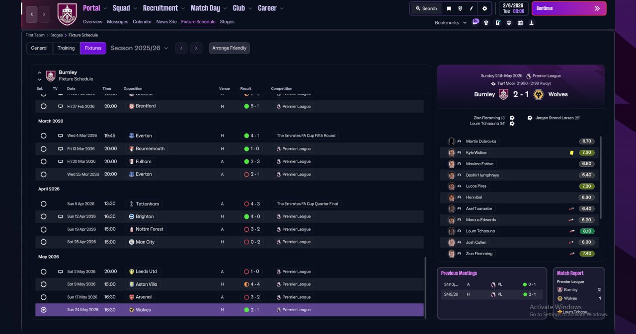The width and height of the screenshot is (636, 334).
Task: Click the Arsenal club badge in fixtures
Action: (x=132, y=297)
